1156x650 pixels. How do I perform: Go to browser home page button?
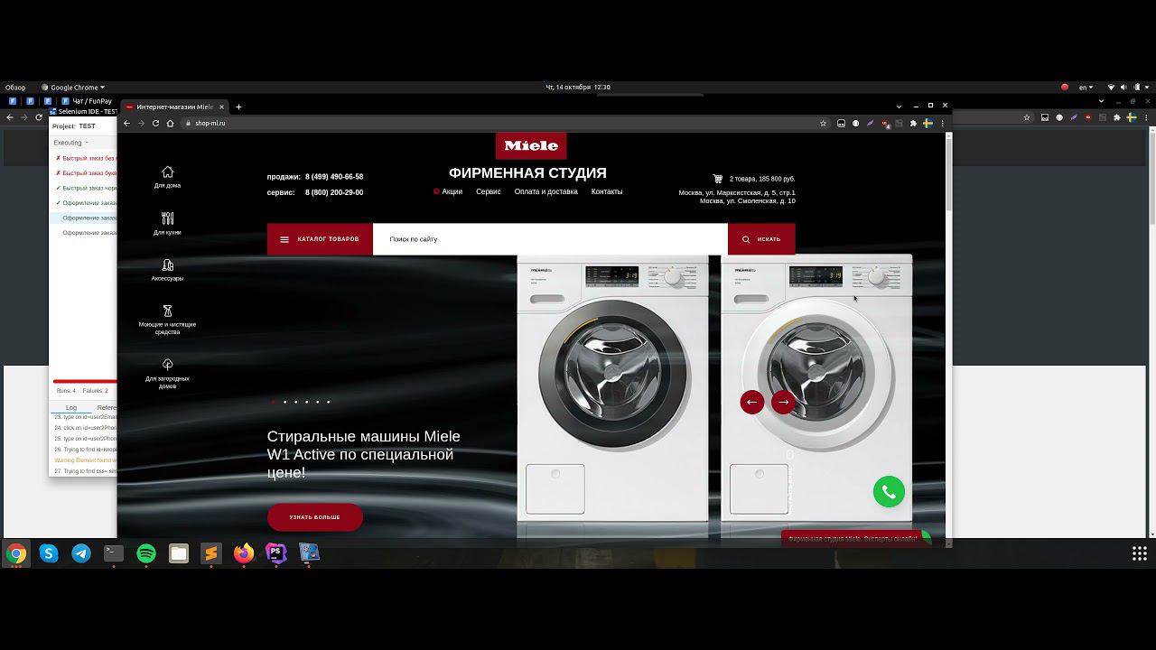[170, 123]
